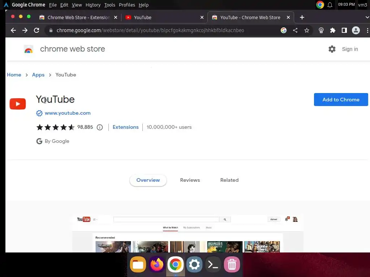Open the View menu

point(77,5)
